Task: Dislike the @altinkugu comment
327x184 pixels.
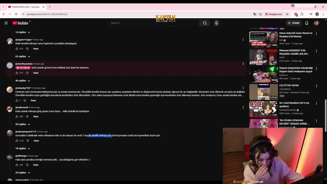Action: coord(27,165)
